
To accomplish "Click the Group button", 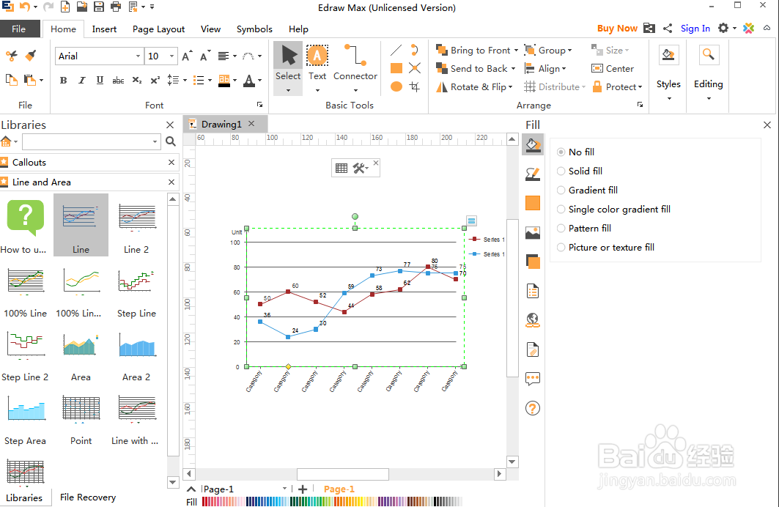I will pyautogui.click(x=548, y=50).
